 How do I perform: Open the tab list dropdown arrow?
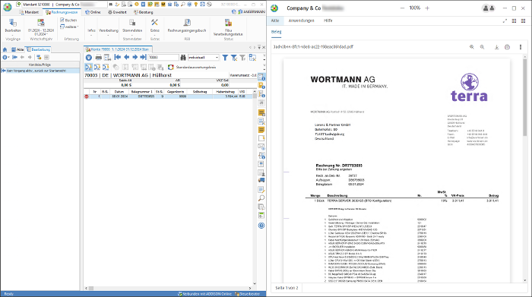pyautogui.click(x=259, y=47)
